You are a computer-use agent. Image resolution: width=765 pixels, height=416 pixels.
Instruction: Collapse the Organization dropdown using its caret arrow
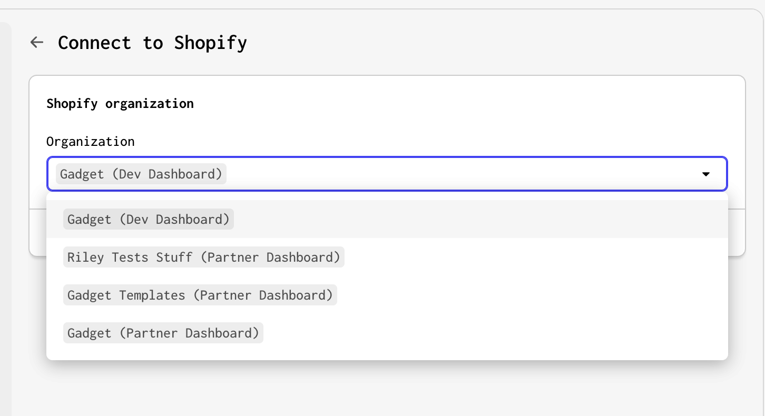(x=706, y=174)
